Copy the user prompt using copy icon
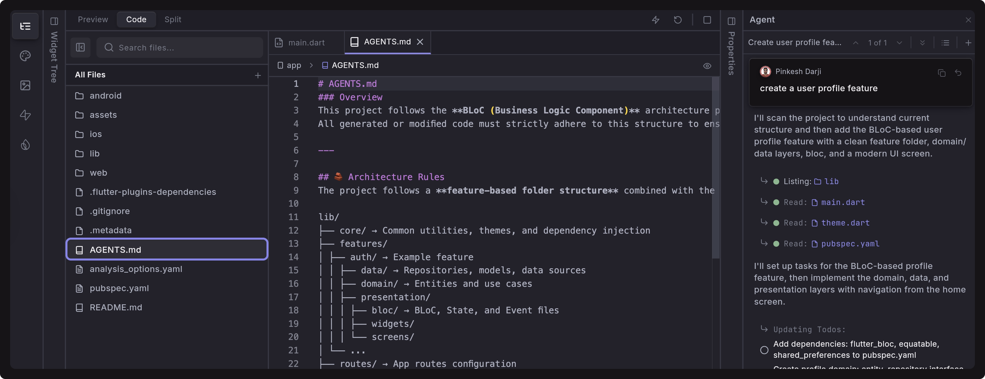Image resolution: width=985 pixels, height=379 pixels. point(941,72)
